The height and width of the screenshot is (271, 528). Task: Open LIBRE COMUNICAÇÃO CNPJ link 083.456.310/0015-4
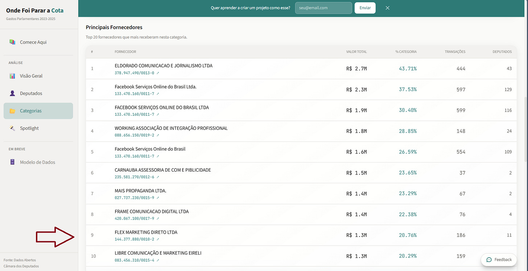tap(137, 260)
